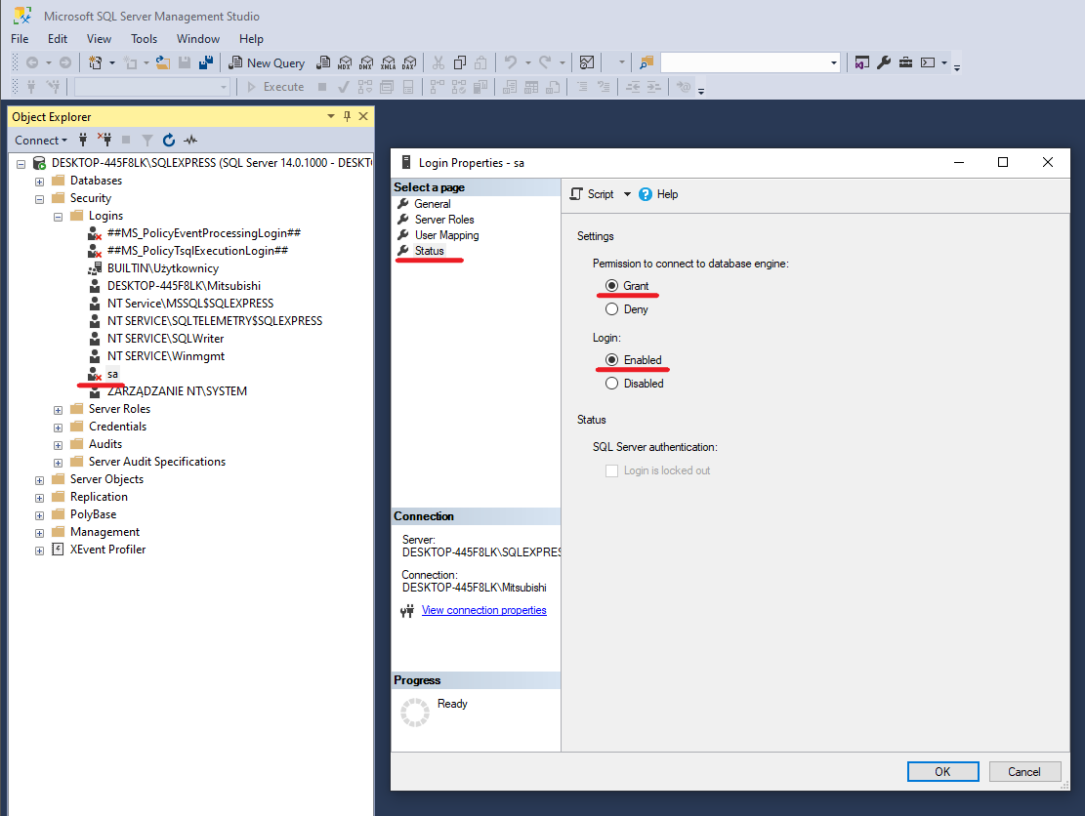The image size is (1085, 816).
Task: Collapse the Security node
Action: point(39,199)
